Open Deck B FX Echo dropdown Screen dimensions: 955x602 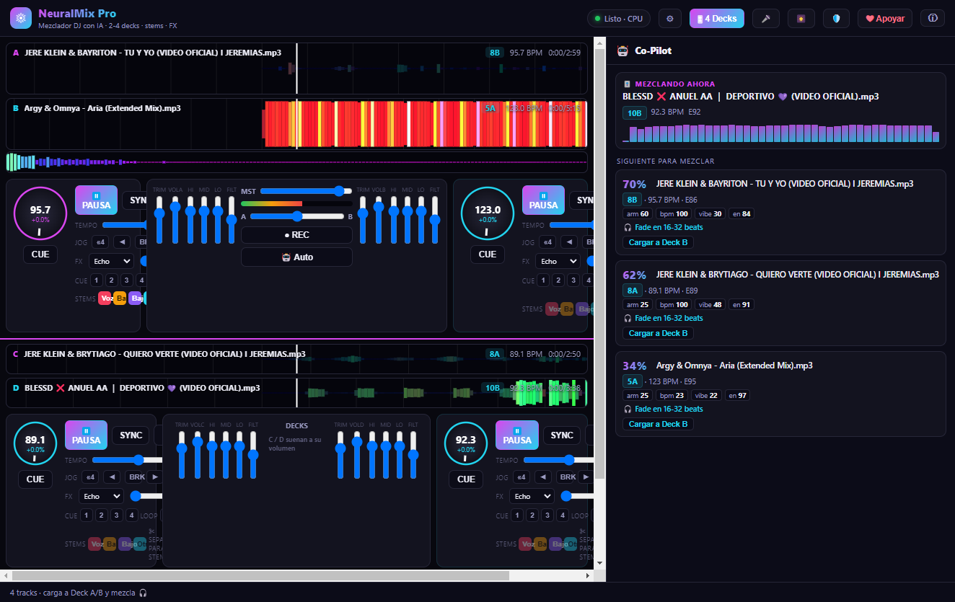[558, 261]
